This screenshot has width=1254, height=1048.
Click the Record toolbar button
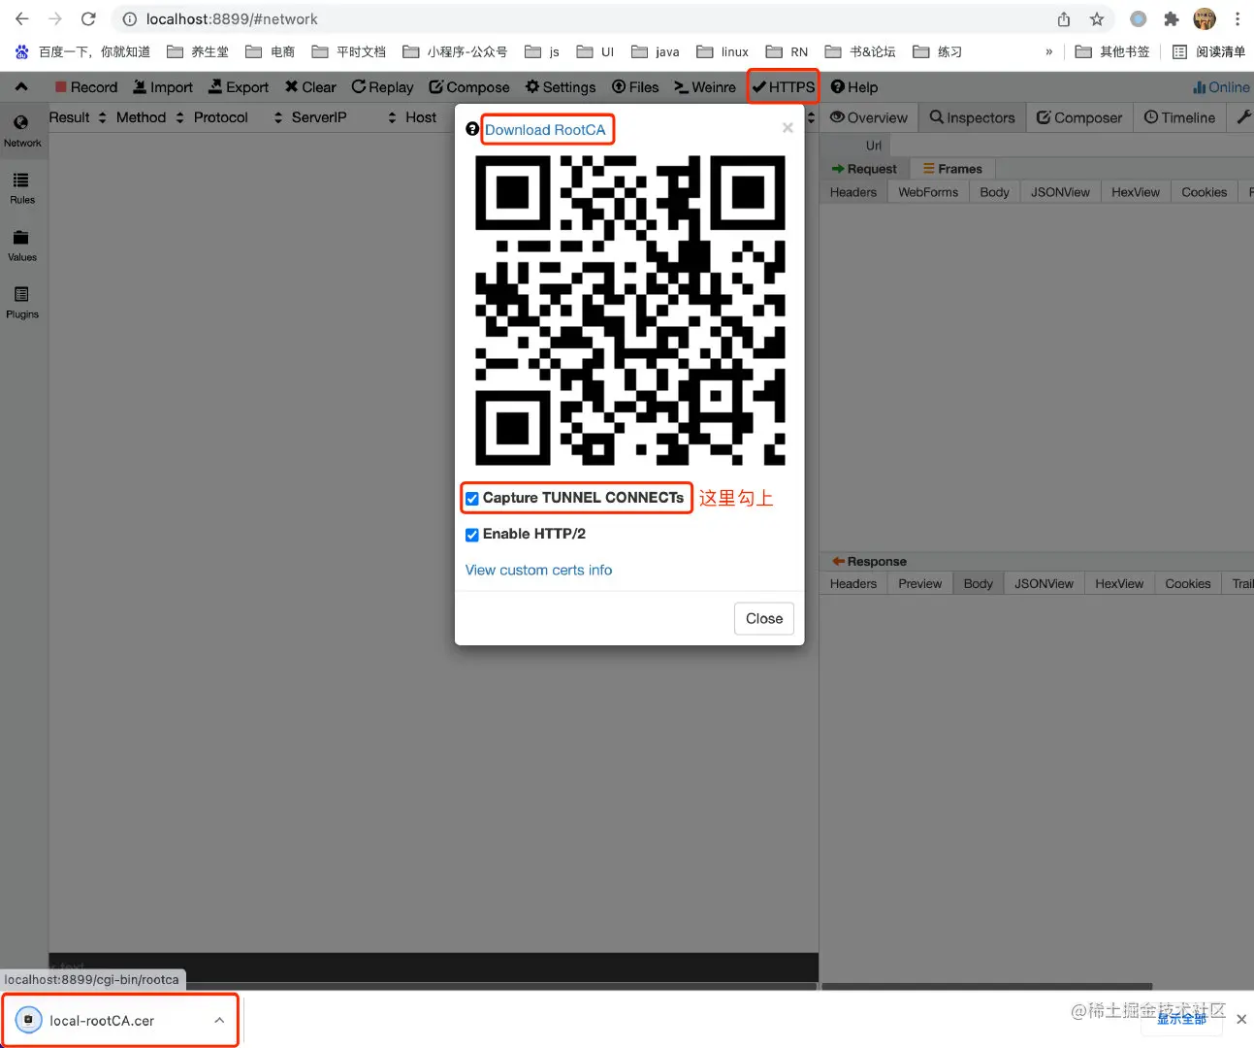click(x=86, y=87)
